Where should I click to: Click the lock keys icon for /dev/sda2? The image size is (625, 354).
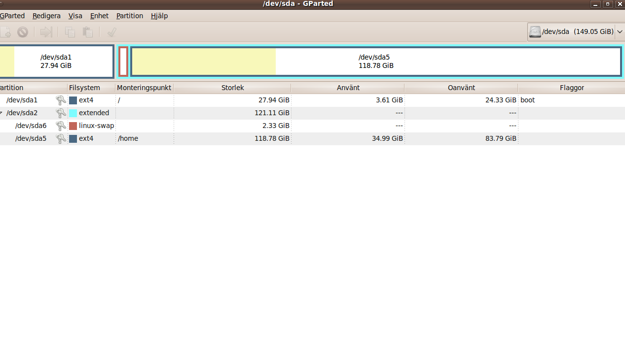click(x=61, y=113)
